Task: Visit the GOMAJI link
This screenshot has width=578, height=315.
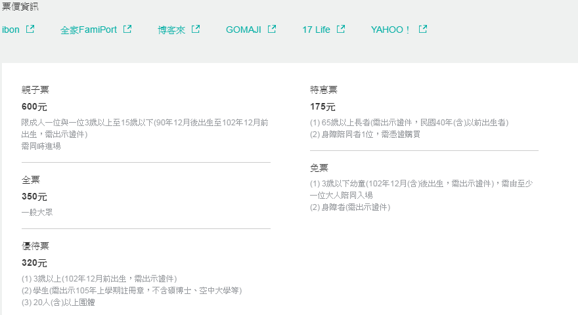Action: tap(243, 30)
